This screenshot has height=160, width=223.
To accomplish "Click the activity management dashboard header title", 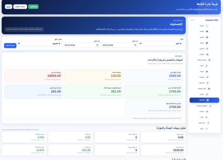I will click(x=207, y=4).
